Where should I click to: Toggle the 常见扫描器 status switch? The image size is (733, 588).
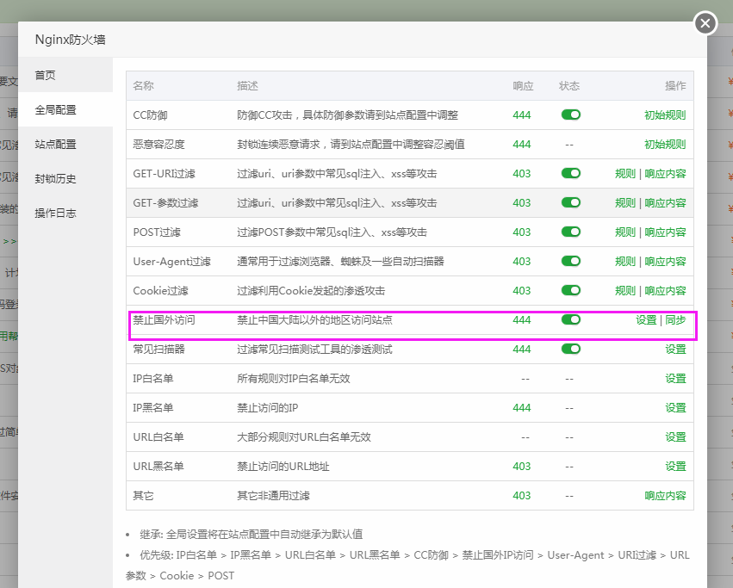click(571, 350)
